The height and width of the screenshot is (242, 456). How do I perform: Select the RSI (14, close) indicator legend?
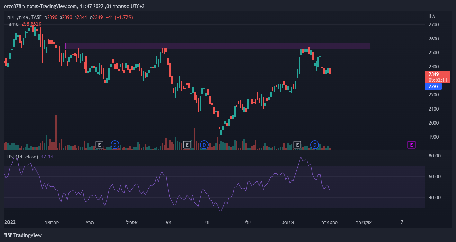click(x=23, y=157)
